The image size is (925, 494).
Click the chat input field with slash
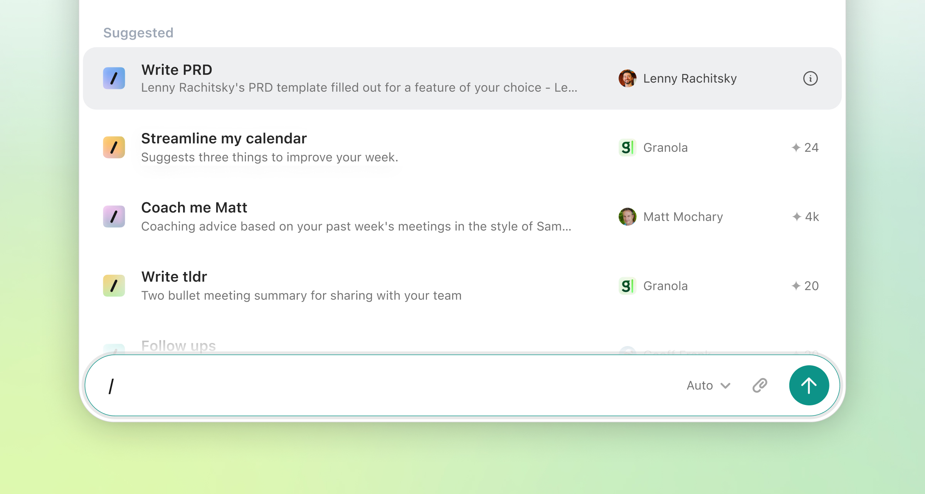[385, 385]
